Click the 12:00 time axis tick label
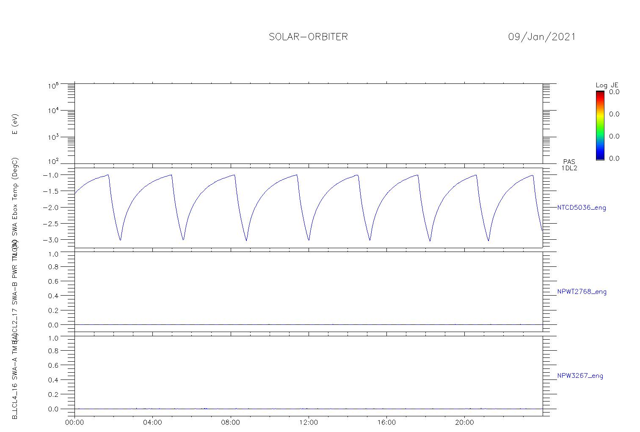 309,422
